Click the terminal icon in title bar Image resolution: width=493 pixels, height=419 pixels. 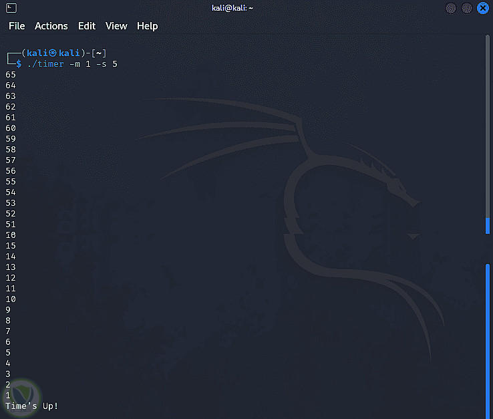(11, 8)
